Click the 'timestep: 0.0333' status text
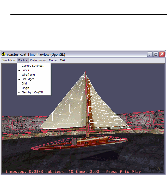The width and height of the screenshot is (167, 175). tap(24, 172)
